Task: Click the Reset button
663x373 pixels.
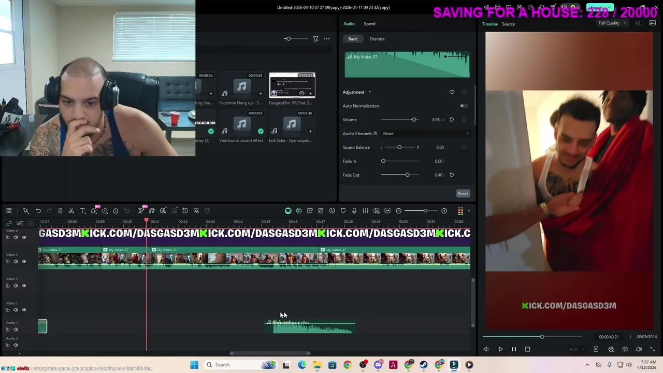Action: point(463,194)
